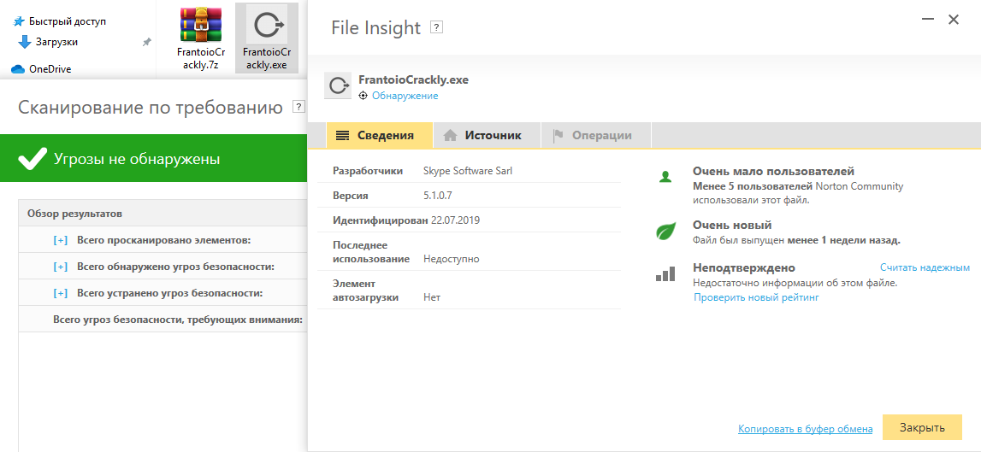The height and width of the screenshot is (452, 981).
Task: Open Быстрый доступ in Explorer sidebar
Action: pos(68,21)
